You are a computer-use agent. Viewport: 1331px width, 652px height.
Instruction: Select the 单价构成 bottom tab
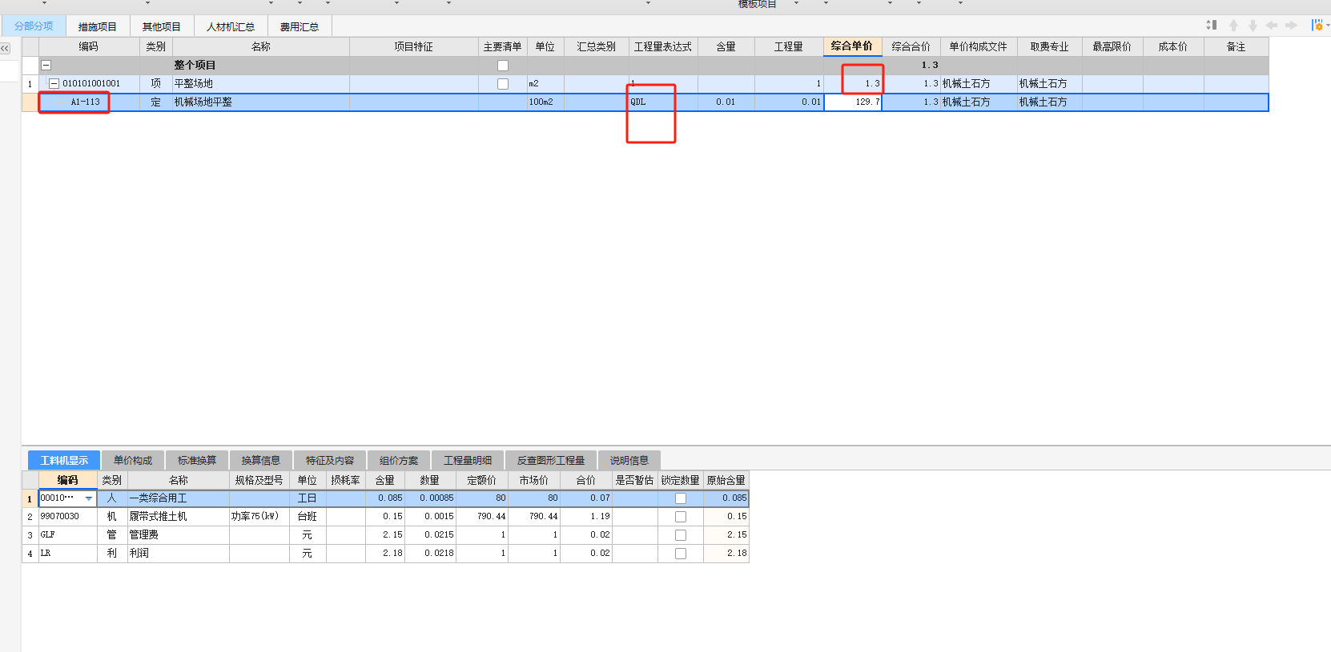coord(133,461)
